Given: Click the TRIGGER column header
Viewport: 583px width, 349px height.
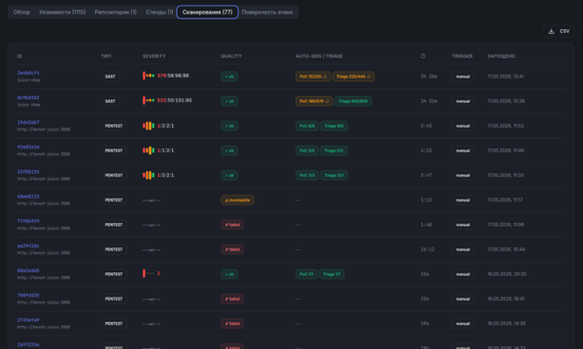Looking at the screenshot, I should [x=463, y=56].
